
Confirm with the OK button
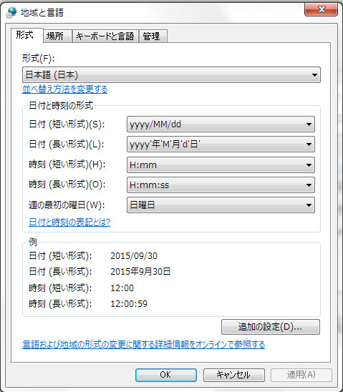166,375
